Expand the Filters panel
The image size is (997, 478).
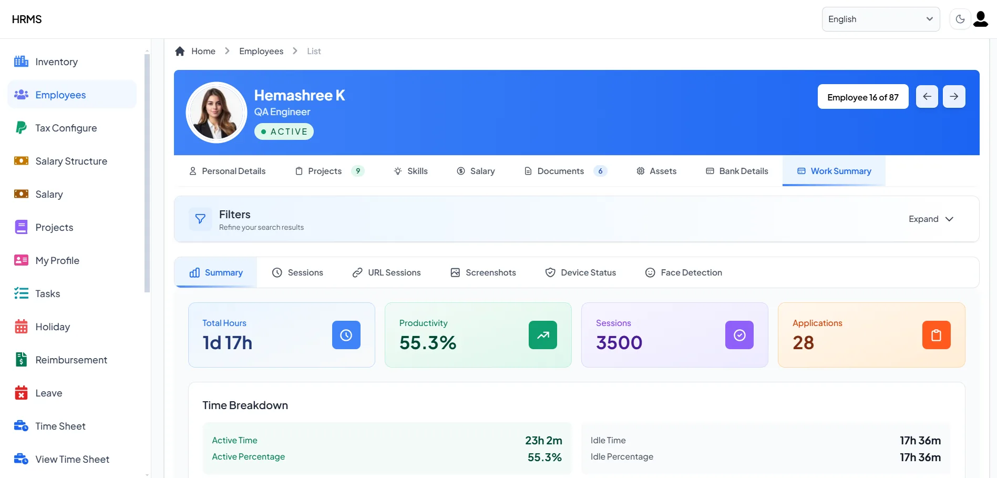click(x=931, y=219)
